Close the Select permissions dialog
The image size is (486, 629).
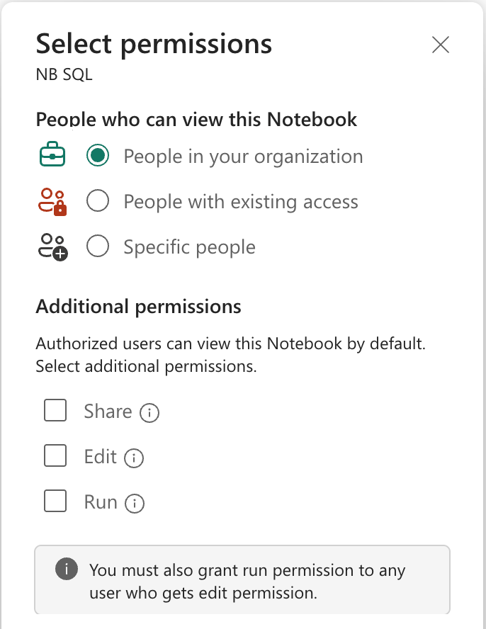[441, 45]
